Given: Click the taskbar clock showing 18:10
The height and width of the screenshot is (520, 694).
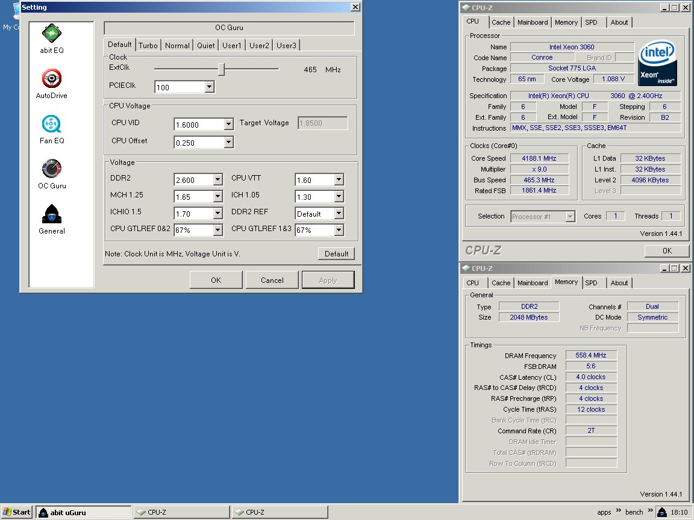Looking at the screenshot, I should (x=679, y=512).
